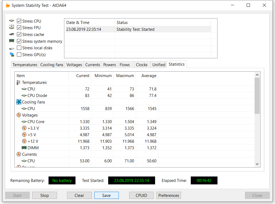Click the Item column header
This screenshot has width=275, height=204.
coord(42,75)
